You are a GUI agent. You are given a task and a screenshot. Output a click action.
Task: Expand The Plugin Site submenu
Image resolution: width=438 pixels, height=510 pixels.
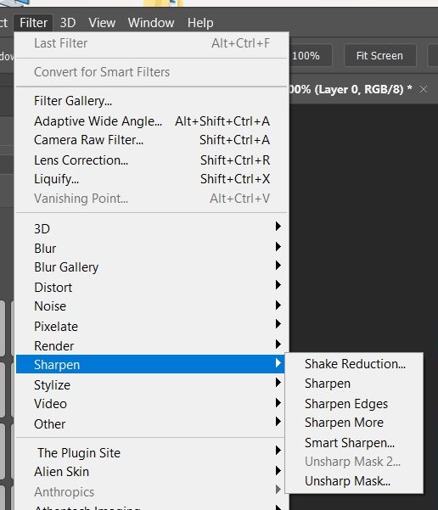tap(152, 453)
